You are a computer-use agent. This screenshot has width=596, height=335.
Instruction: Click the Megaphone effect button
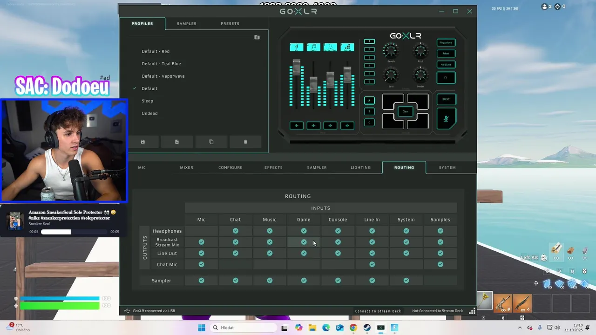tap(446, 42)
